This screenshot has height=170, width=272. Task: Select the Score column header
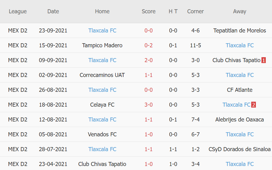pos(149,11)
